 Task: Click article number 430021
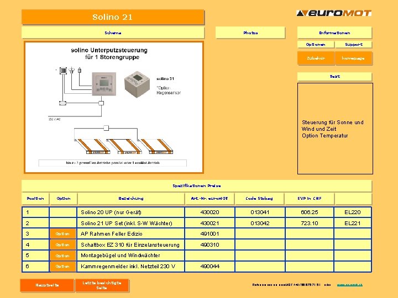pyautogui.click(x=210, y=223)
